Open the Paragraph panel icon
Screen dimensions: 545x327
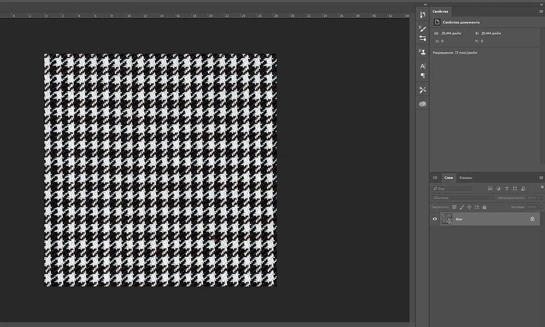[423, 75]
